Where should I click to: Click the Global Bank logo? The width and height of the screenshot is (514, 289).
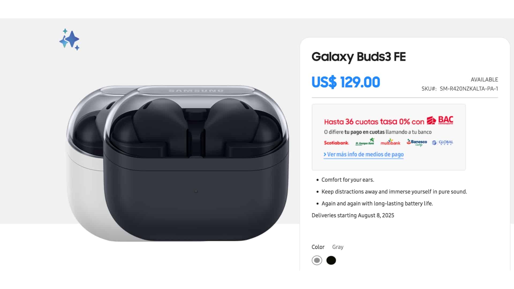[x=443, y=143]
